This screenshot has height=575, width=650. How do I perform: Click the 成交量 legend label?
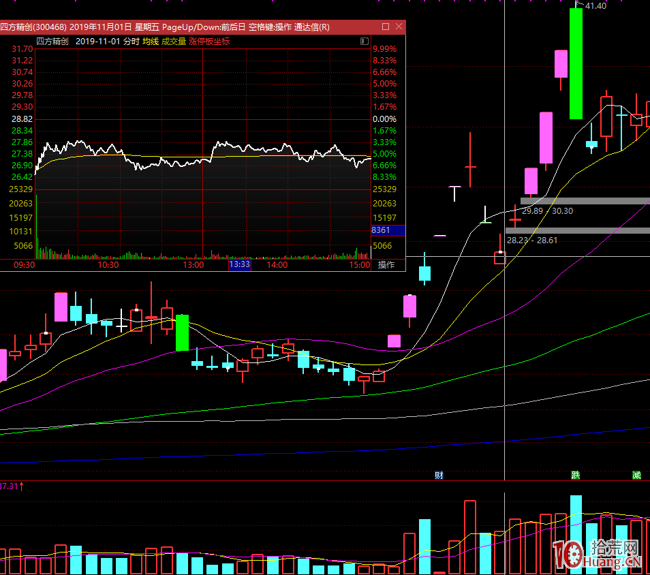point(174,42)
